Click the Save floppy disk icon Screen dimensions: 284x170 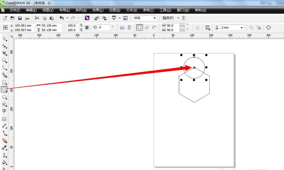pos(20,18)
